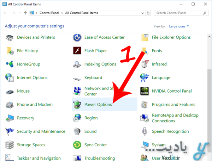Click the scrollbar up arrow
212x161 pixels.
209,37
